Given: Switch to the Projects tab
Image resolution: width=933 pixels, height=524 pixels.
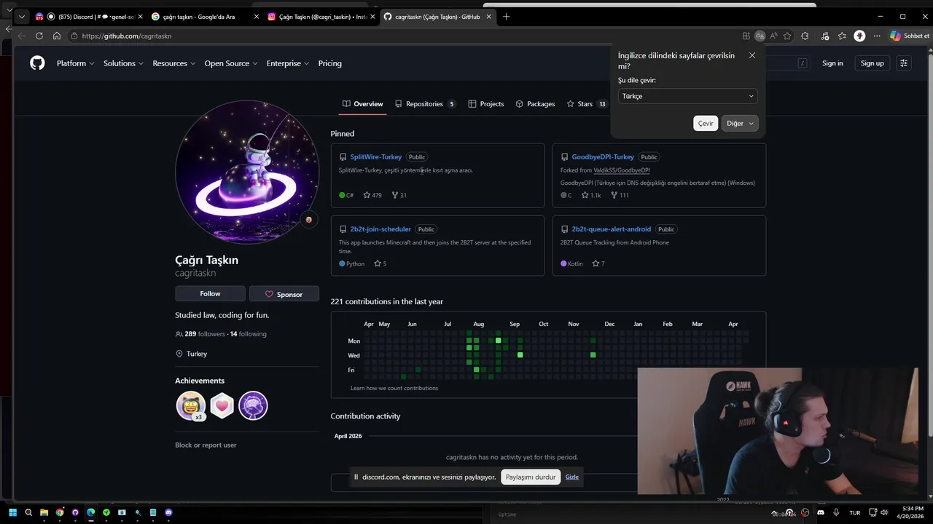Looking at the screenshot, I should [x=486, y=104].
